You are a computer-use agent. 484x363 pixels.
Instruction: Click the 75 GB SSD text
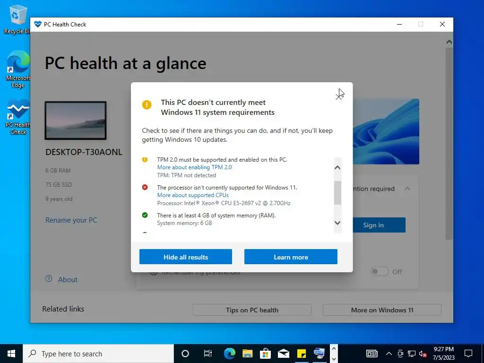point(58,185)
